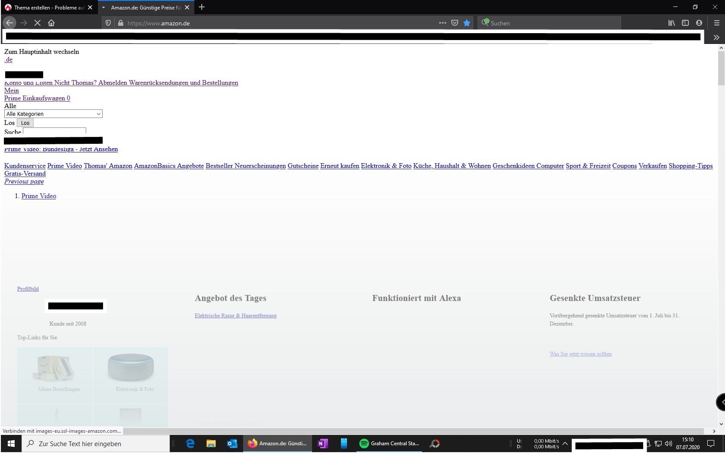The width and height of the screenshot is (725, 453).
Task: Open 'Thomas' Amazon' link
Action: tap(108, 166)
